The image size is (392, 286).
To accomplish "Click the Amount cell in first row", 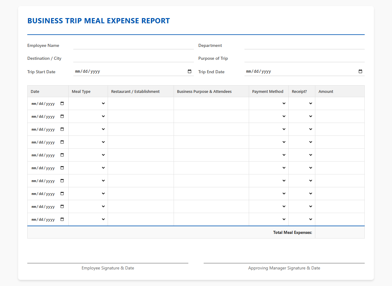I will tap(340, 104).
